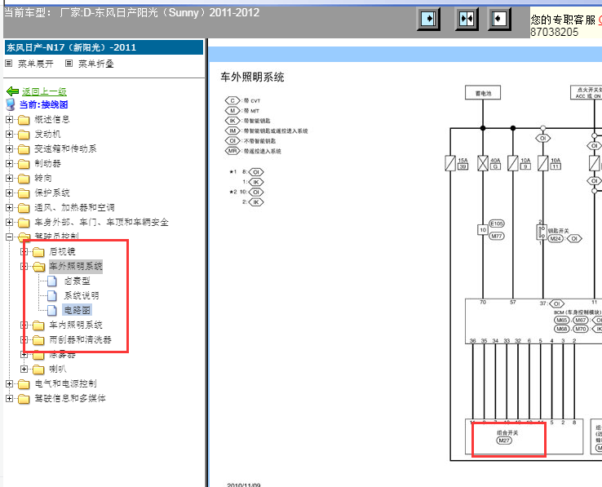This screenshot has width=602, height=487.
Task: Select the 当前:接线图 label
Action: click(44, 104)
